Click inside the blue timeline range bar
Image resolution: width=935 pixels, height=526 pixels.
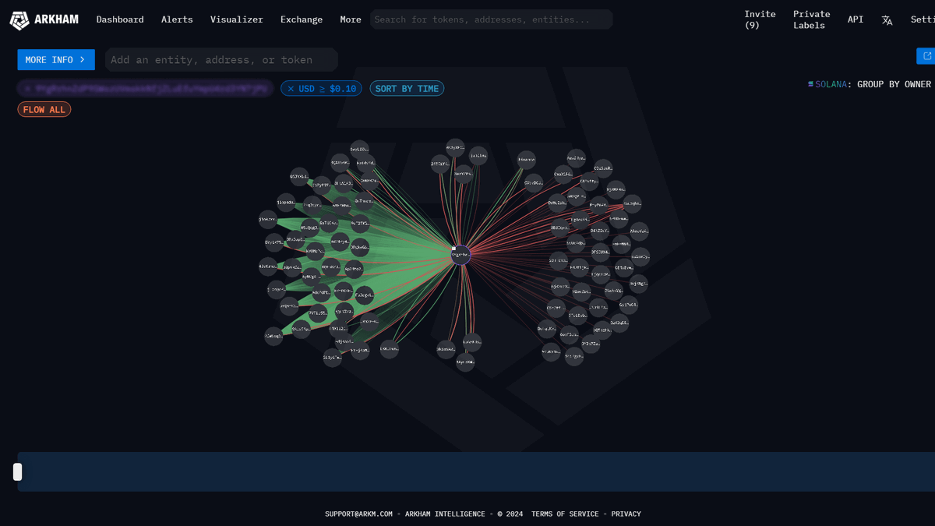476,471
